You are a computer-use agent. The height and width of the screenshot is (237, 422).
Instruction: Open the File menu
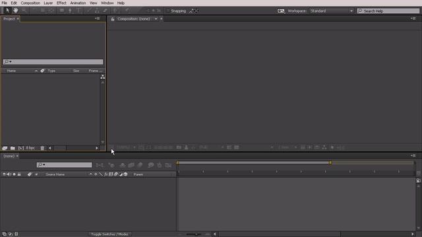click(x=5, y=3)
